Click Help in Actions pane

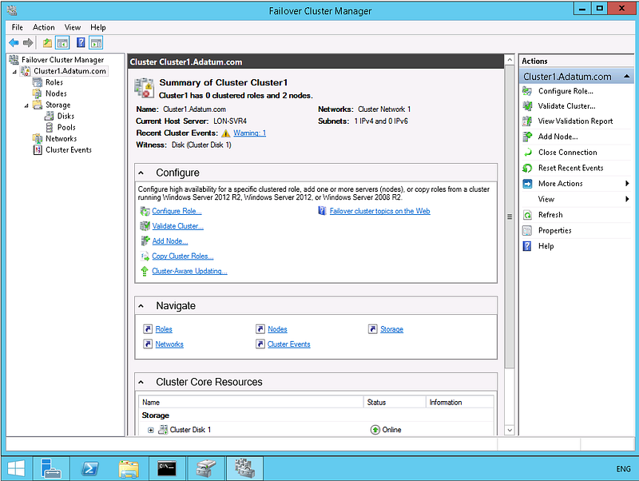click(x=546, y=246)
